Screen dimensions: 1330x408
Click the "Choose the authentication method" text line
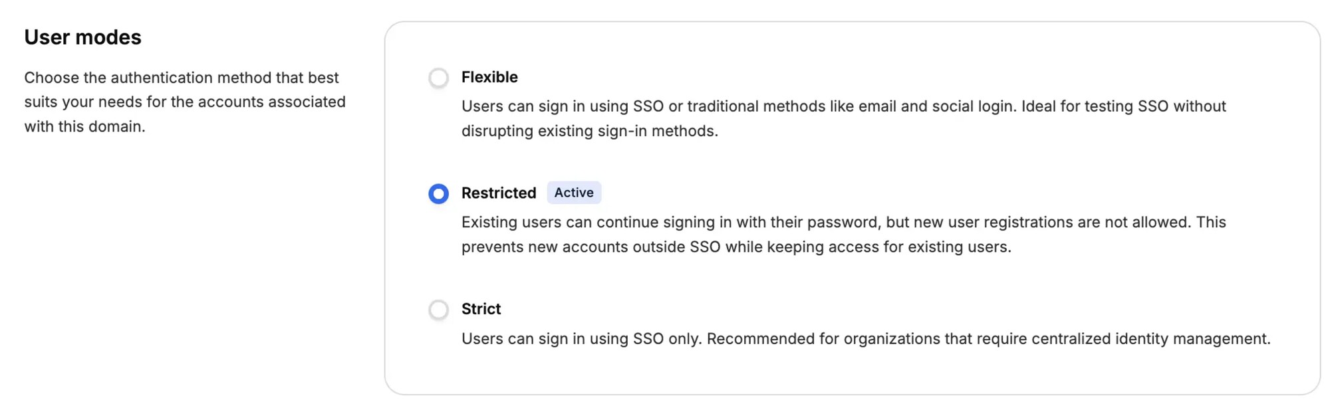tap(182, 78)
